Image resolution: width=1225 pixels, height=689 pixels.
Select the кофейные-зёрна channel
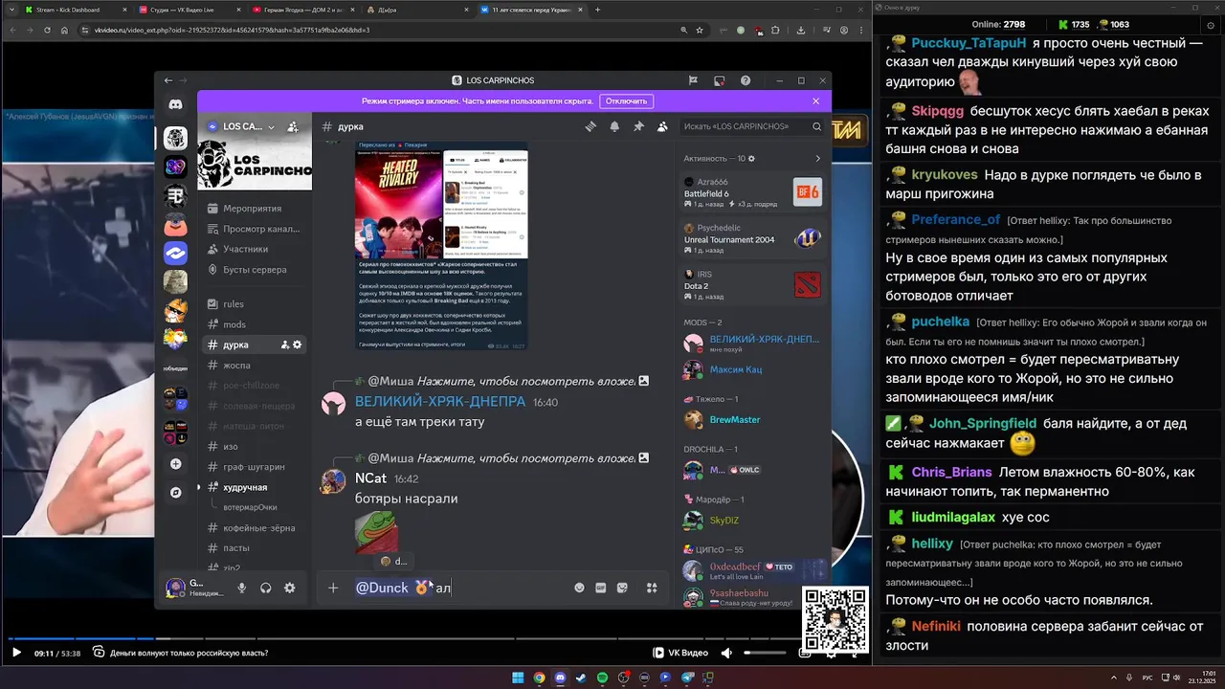click(x=254, y=527)
